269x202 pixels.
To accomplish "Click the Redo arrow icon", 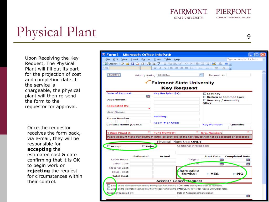I will 191,64.
